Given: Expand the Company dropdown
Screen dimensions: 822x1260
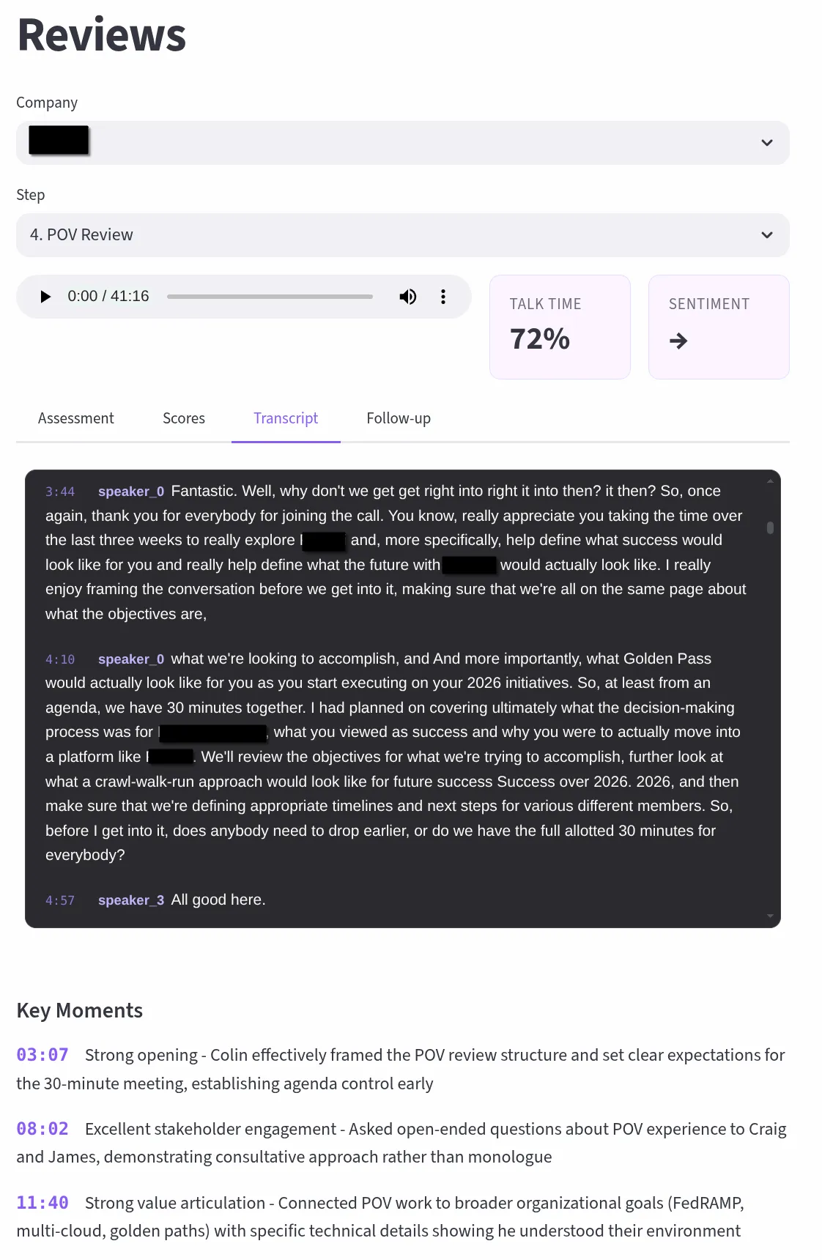Looking at the screenshot, I should (x=766, y=143).
